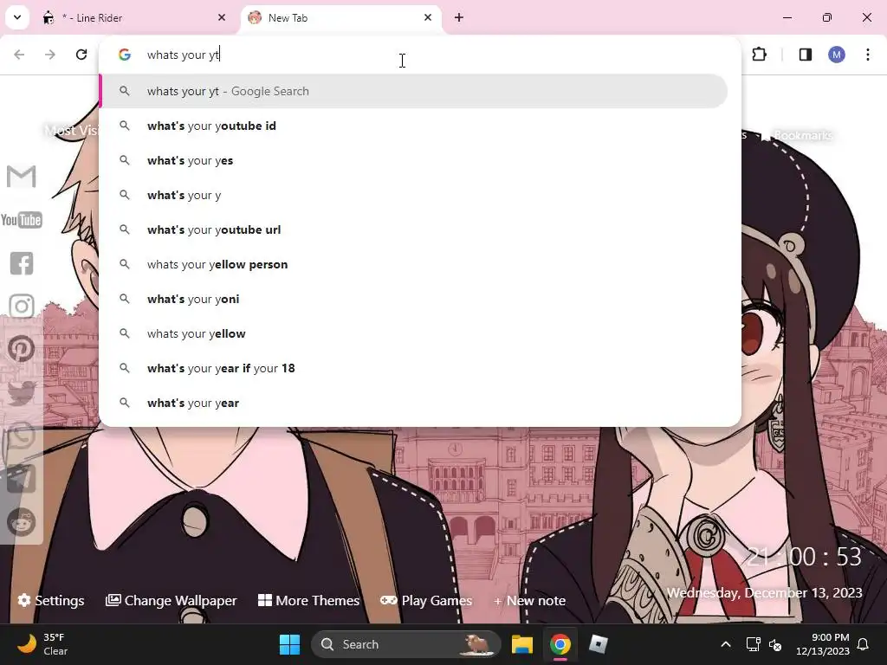Expand the tab search dropdown
Image resolution: width=887 pixels, height=665 pixels.
17,17
